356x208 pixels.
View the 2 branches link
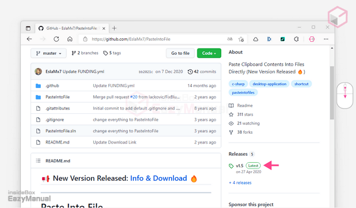coord(85,53)
